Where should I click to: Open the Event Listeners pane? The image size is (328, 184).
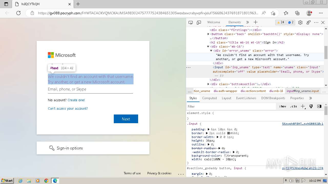click(246, 98)
